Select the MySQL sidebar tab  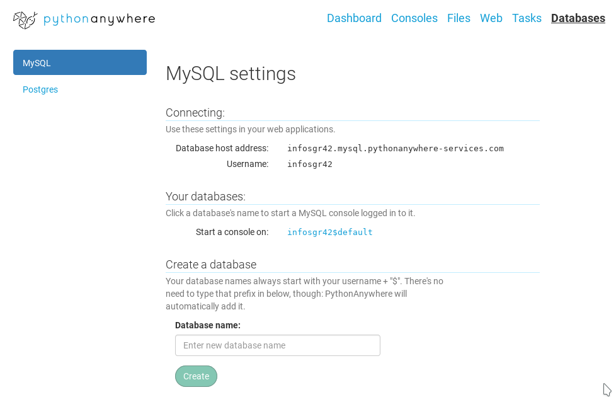[x=80, y=62]
